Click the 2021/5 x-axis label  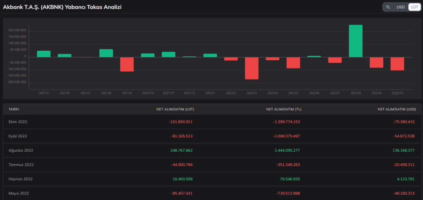44,93
